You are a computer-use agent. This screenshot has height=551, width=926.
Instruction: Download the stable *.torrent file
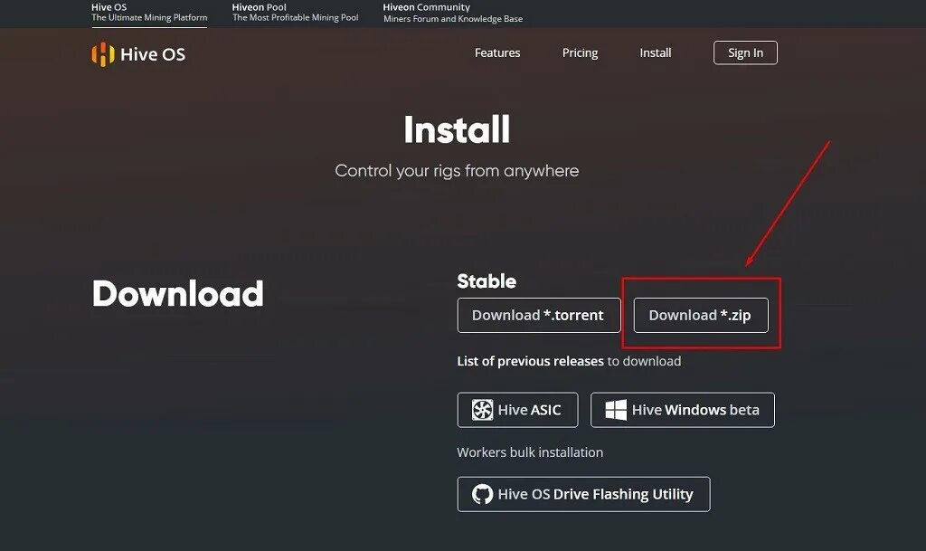click(x=539, y=316)
